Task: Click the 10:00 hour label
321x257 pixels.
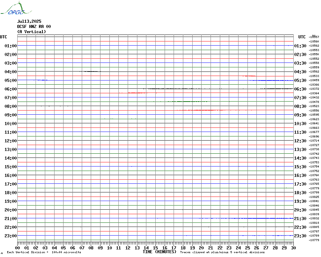Action: click(11, 124)
